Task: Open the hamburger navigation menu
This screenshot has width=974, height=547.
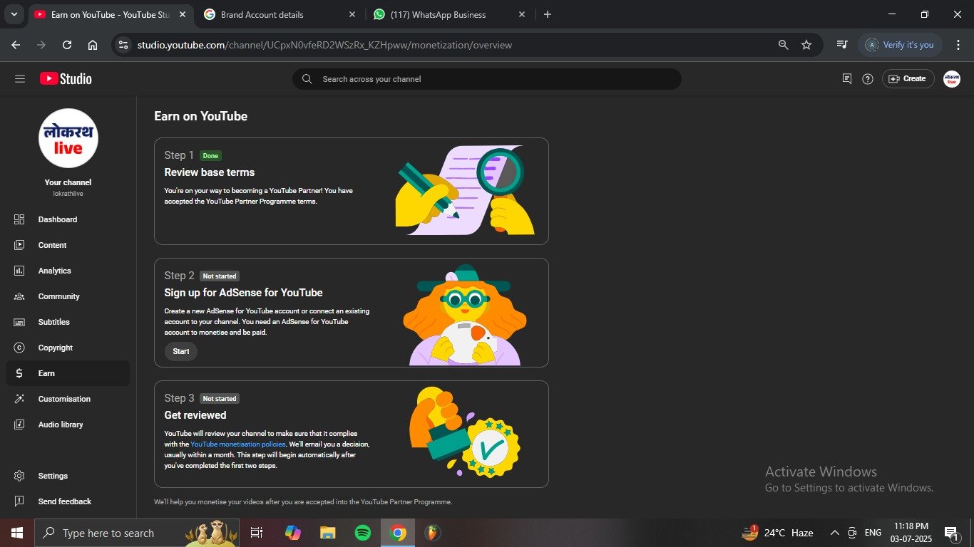Action: pos(20,79)
